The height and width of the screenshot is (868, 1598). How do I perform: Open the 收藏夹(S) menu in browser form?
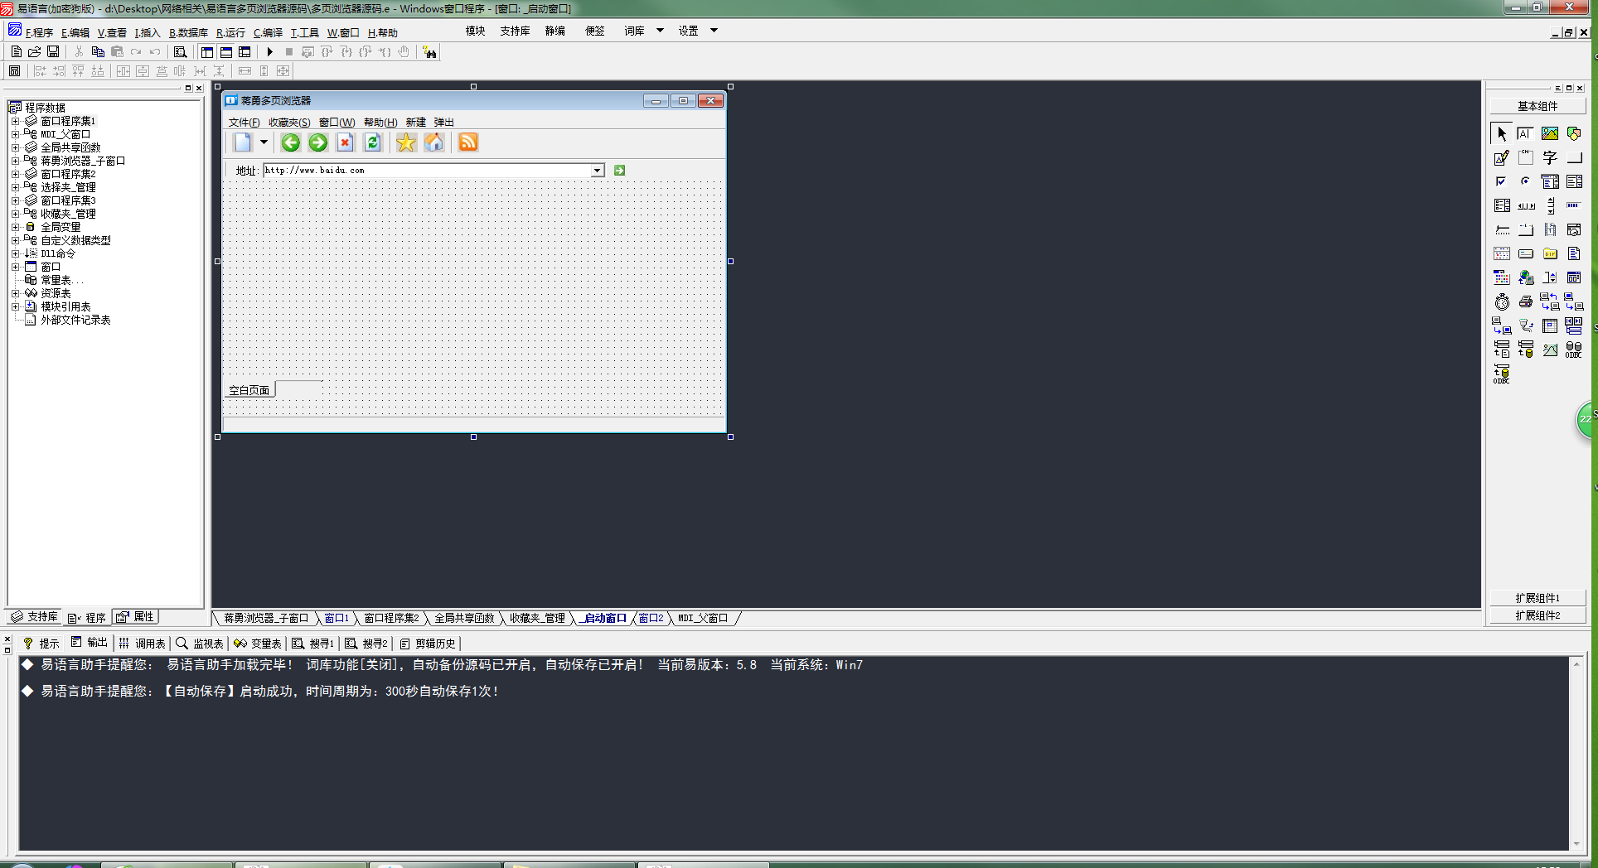(x=289, y=123)
